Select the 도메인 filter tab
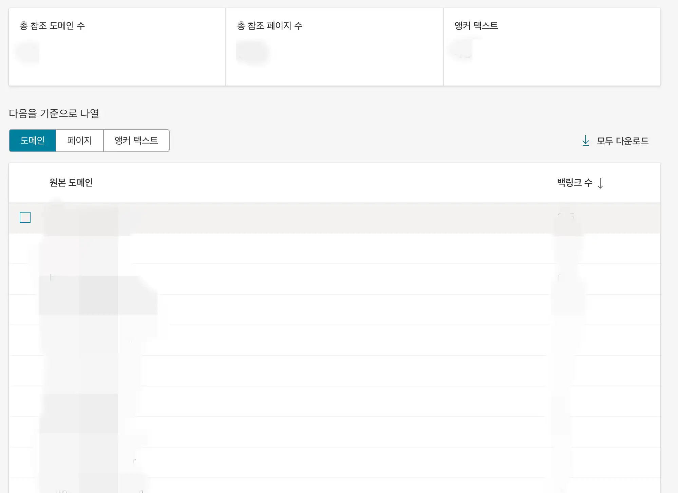The height and width of the screenshot is (493, 678). click(33, 141)
